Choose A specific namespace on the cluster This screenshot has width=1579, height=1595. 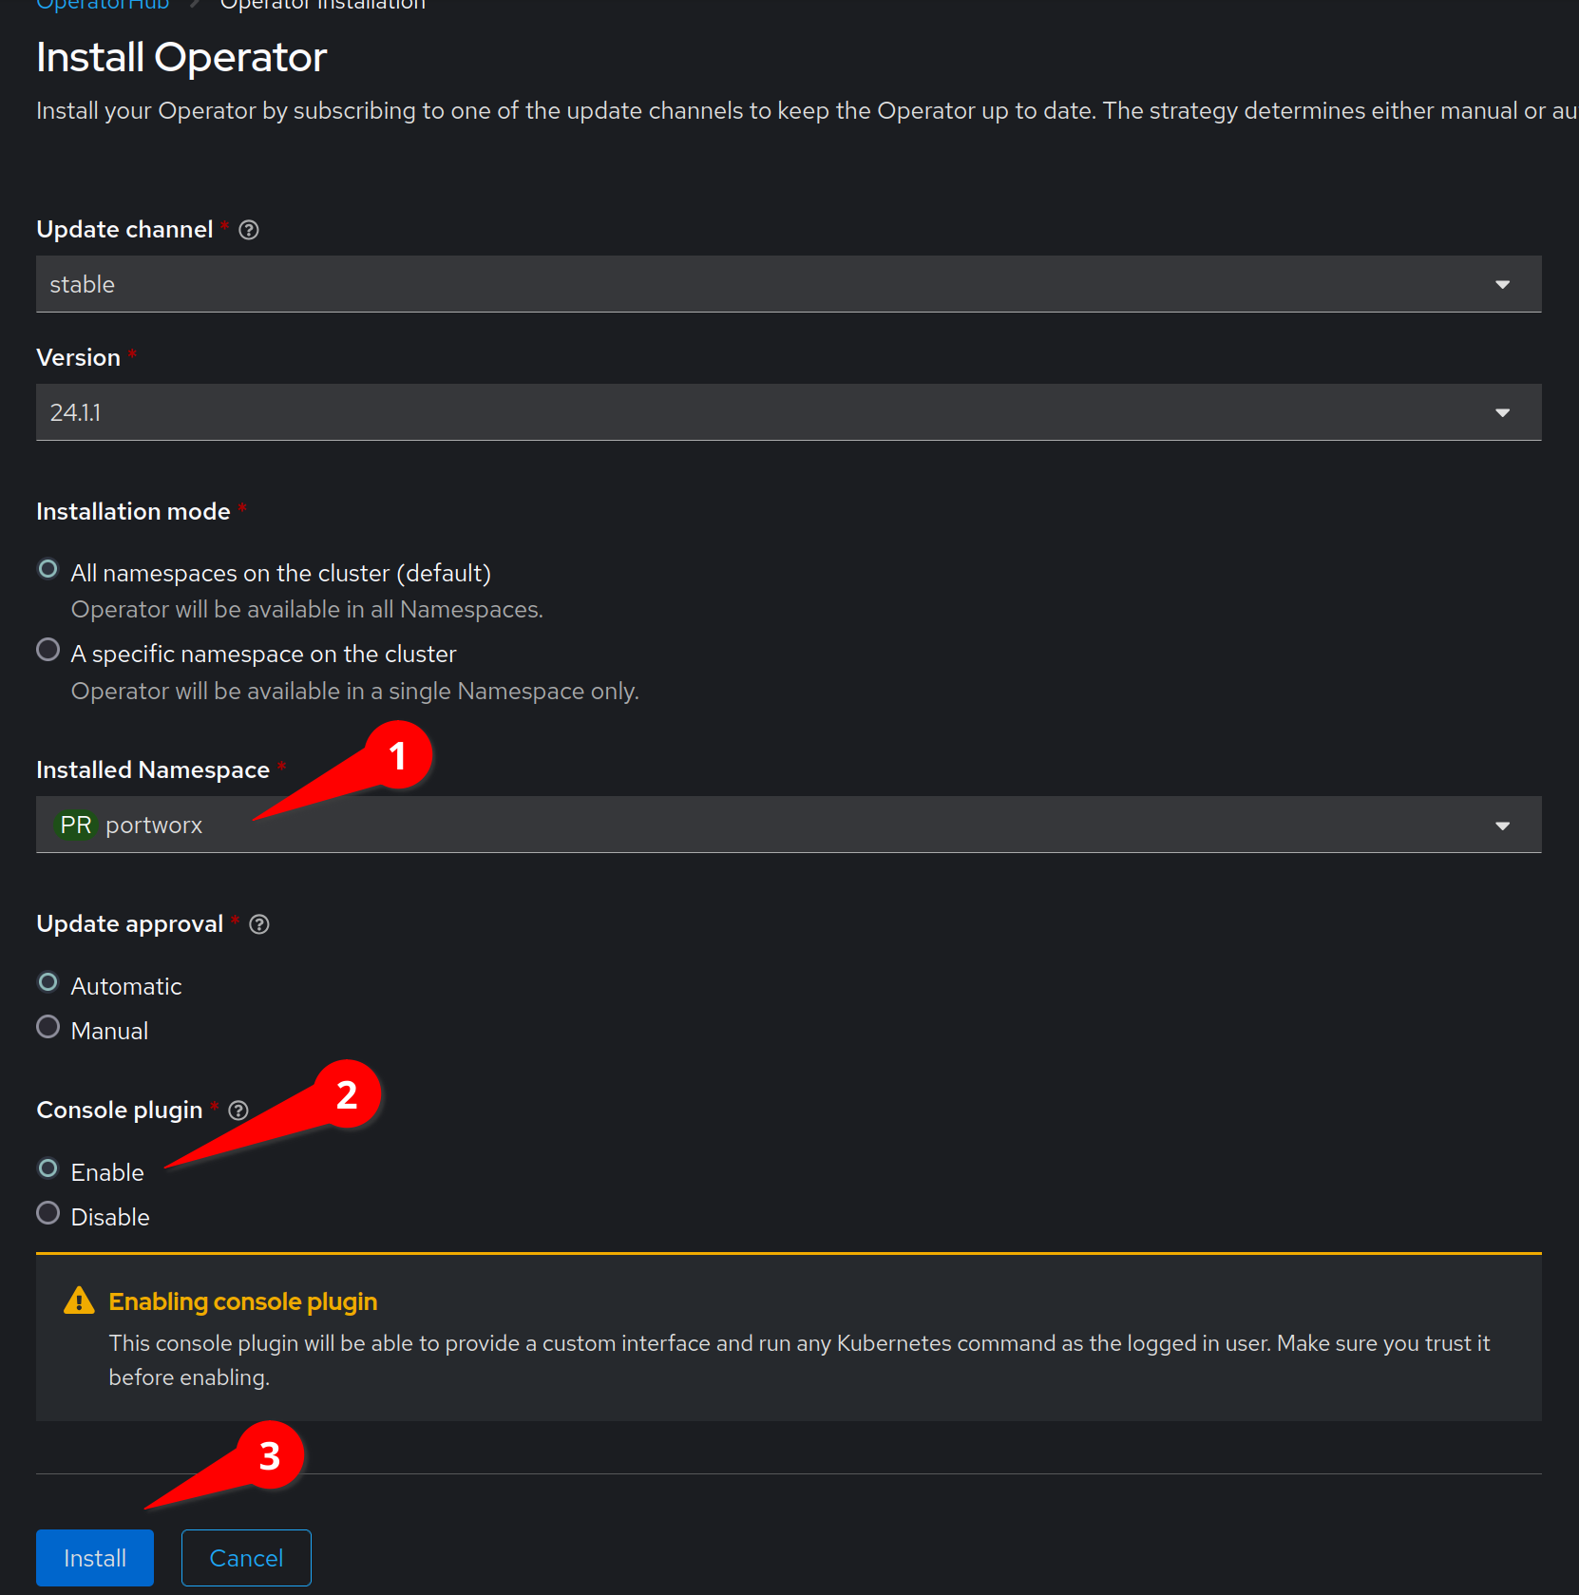48,650
